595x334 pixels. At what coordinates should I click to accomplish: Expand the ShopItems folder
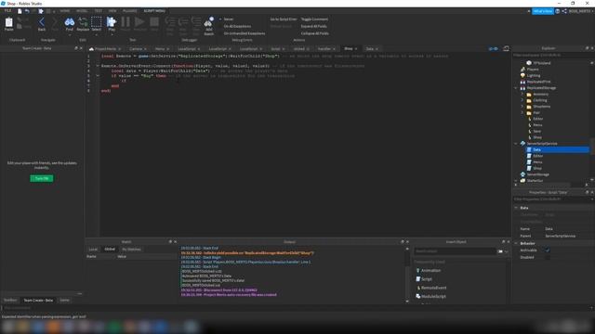click(522, 107)
